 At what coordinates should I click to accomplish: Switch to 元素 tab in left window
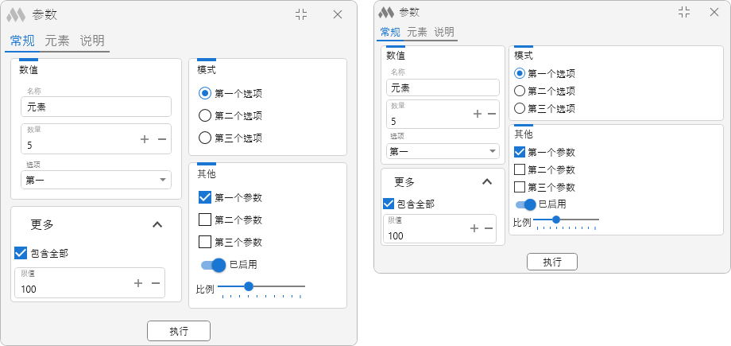[57, 41]
